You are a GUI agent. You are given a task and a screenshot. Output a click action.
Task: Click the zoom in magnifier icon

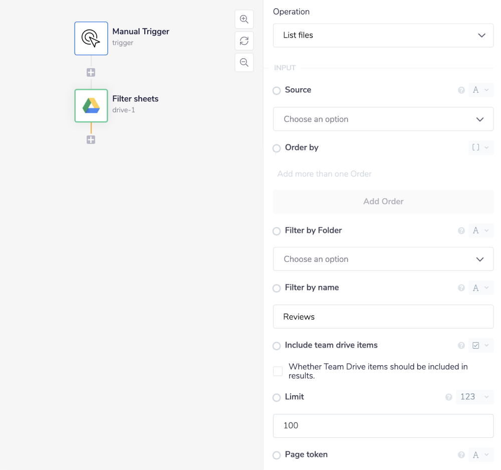click(244, 20)
